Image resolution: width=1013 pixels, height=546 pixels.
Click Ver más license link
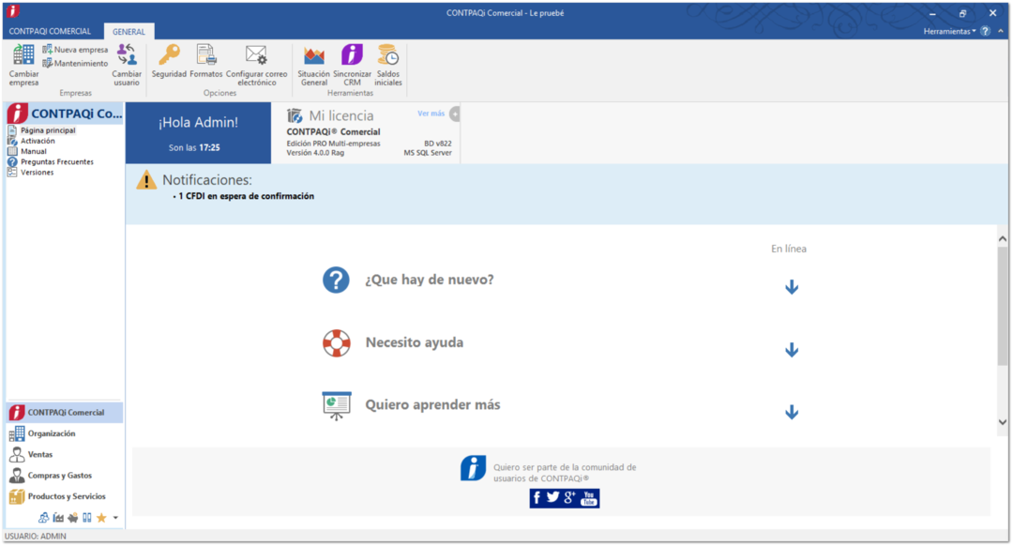pyautogui.click(x=431, y=114)
